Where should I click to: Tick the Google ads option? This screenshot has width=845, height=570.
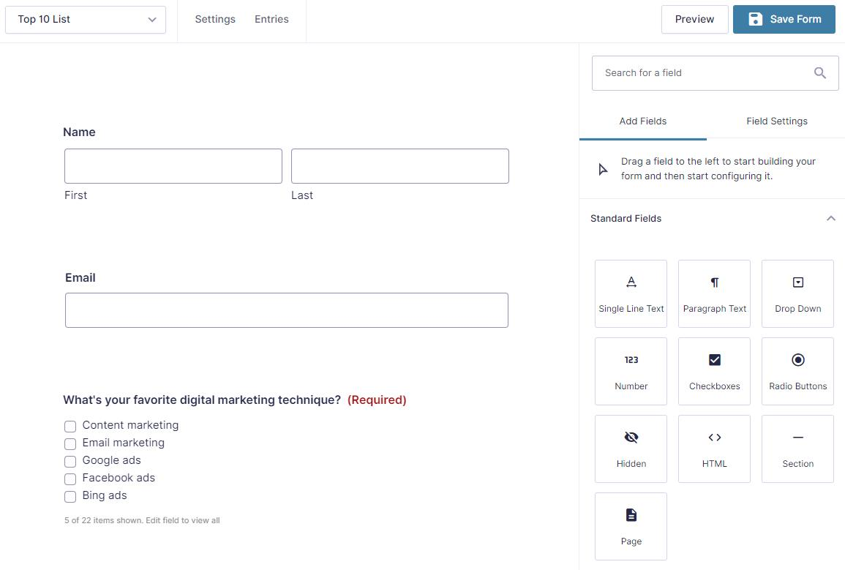[x=70, y=462]
